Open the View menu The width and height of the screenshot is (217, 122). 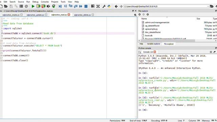70,2
